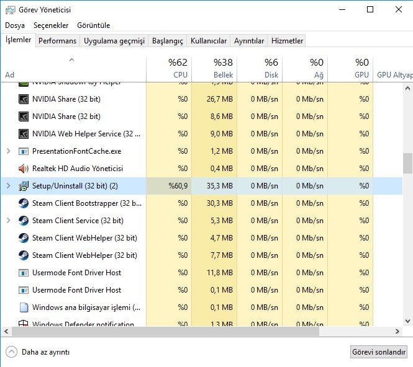Click the 5,3 MB memory value

coord(222,221)
